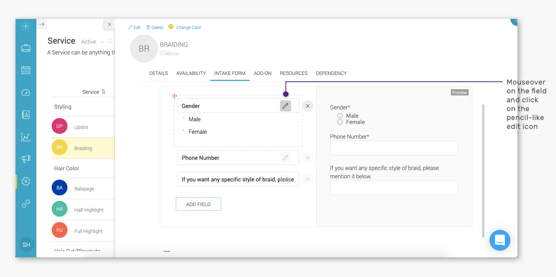Open the dashboard gauge icon in sidebar
The height and width of the screenshot is (277, 556).
(26, 93)
